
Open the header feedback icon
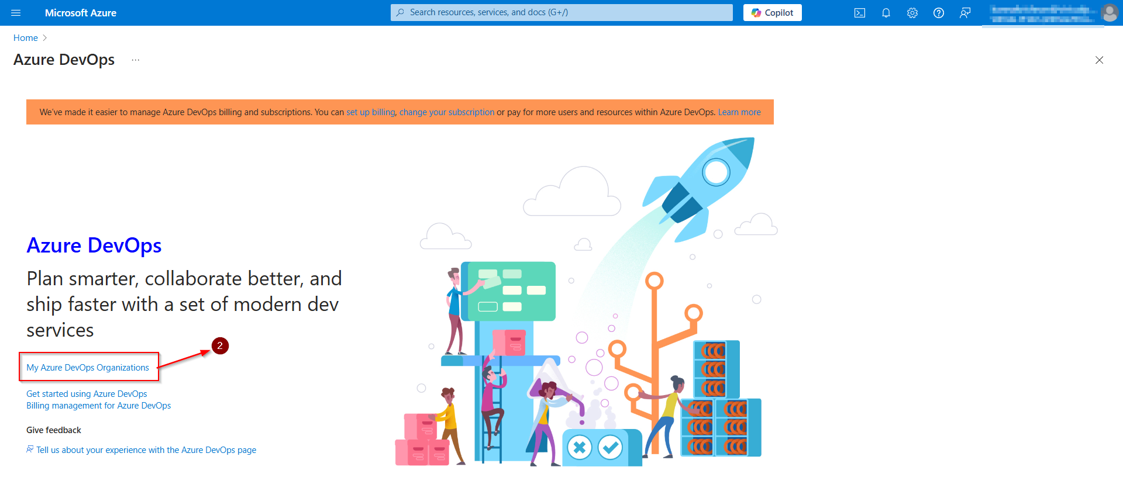click(x=965, y=13)
